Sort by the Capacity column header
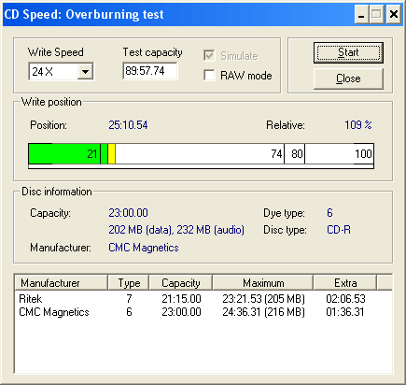Screen dimensions: 406x385 (181, 283)
